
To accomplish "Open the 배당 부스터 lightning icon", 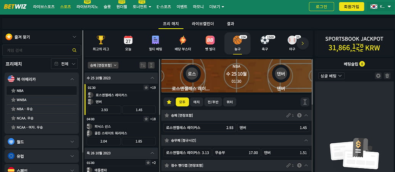I will [183, 40].
